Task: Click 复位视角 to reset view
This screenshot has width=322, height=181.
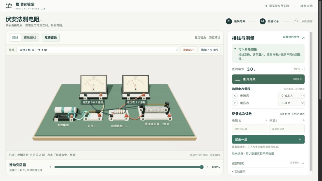Action: [x=200, y=38]
